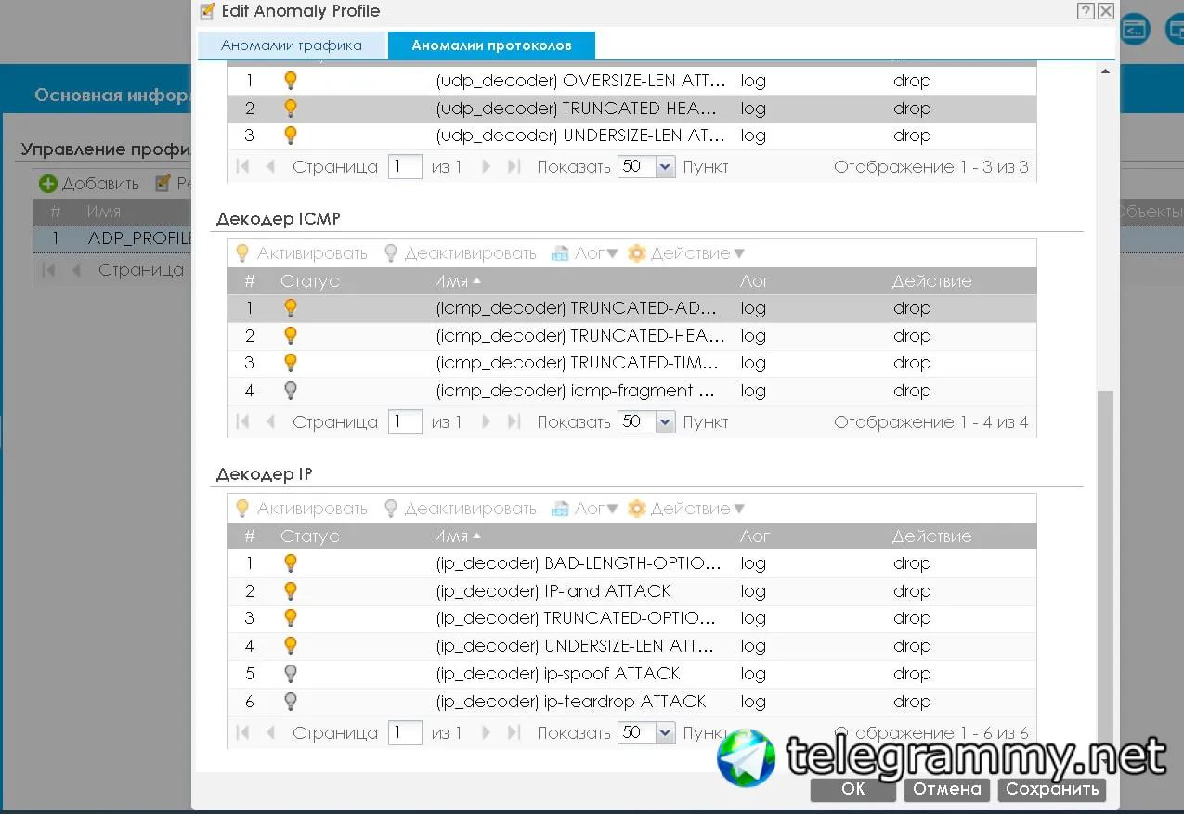Screen dimensions: 1184x814
Task: Go to last page in IP decoder pager
Action: [x=514, y=733]
